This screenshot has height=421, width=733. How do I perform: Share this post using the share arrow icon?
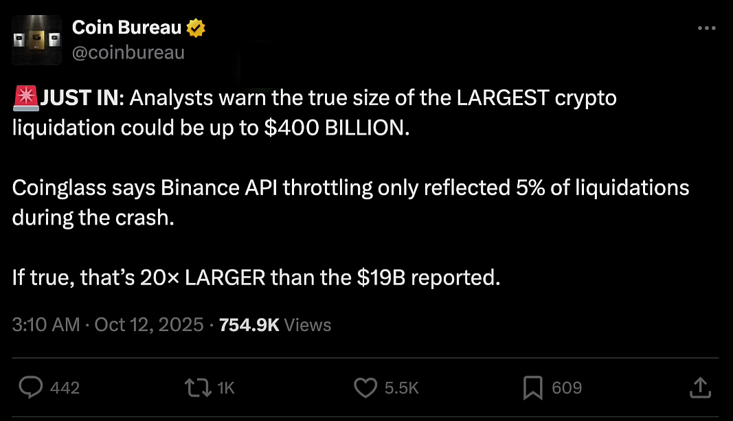click(700, 387)
